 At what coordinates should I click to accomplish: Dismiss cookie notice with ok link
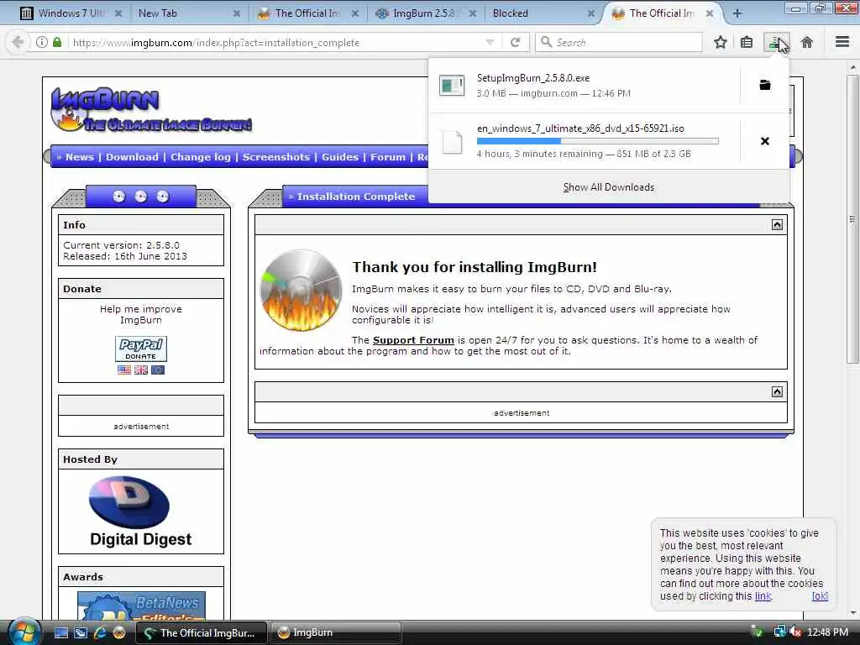click(820, 596)
